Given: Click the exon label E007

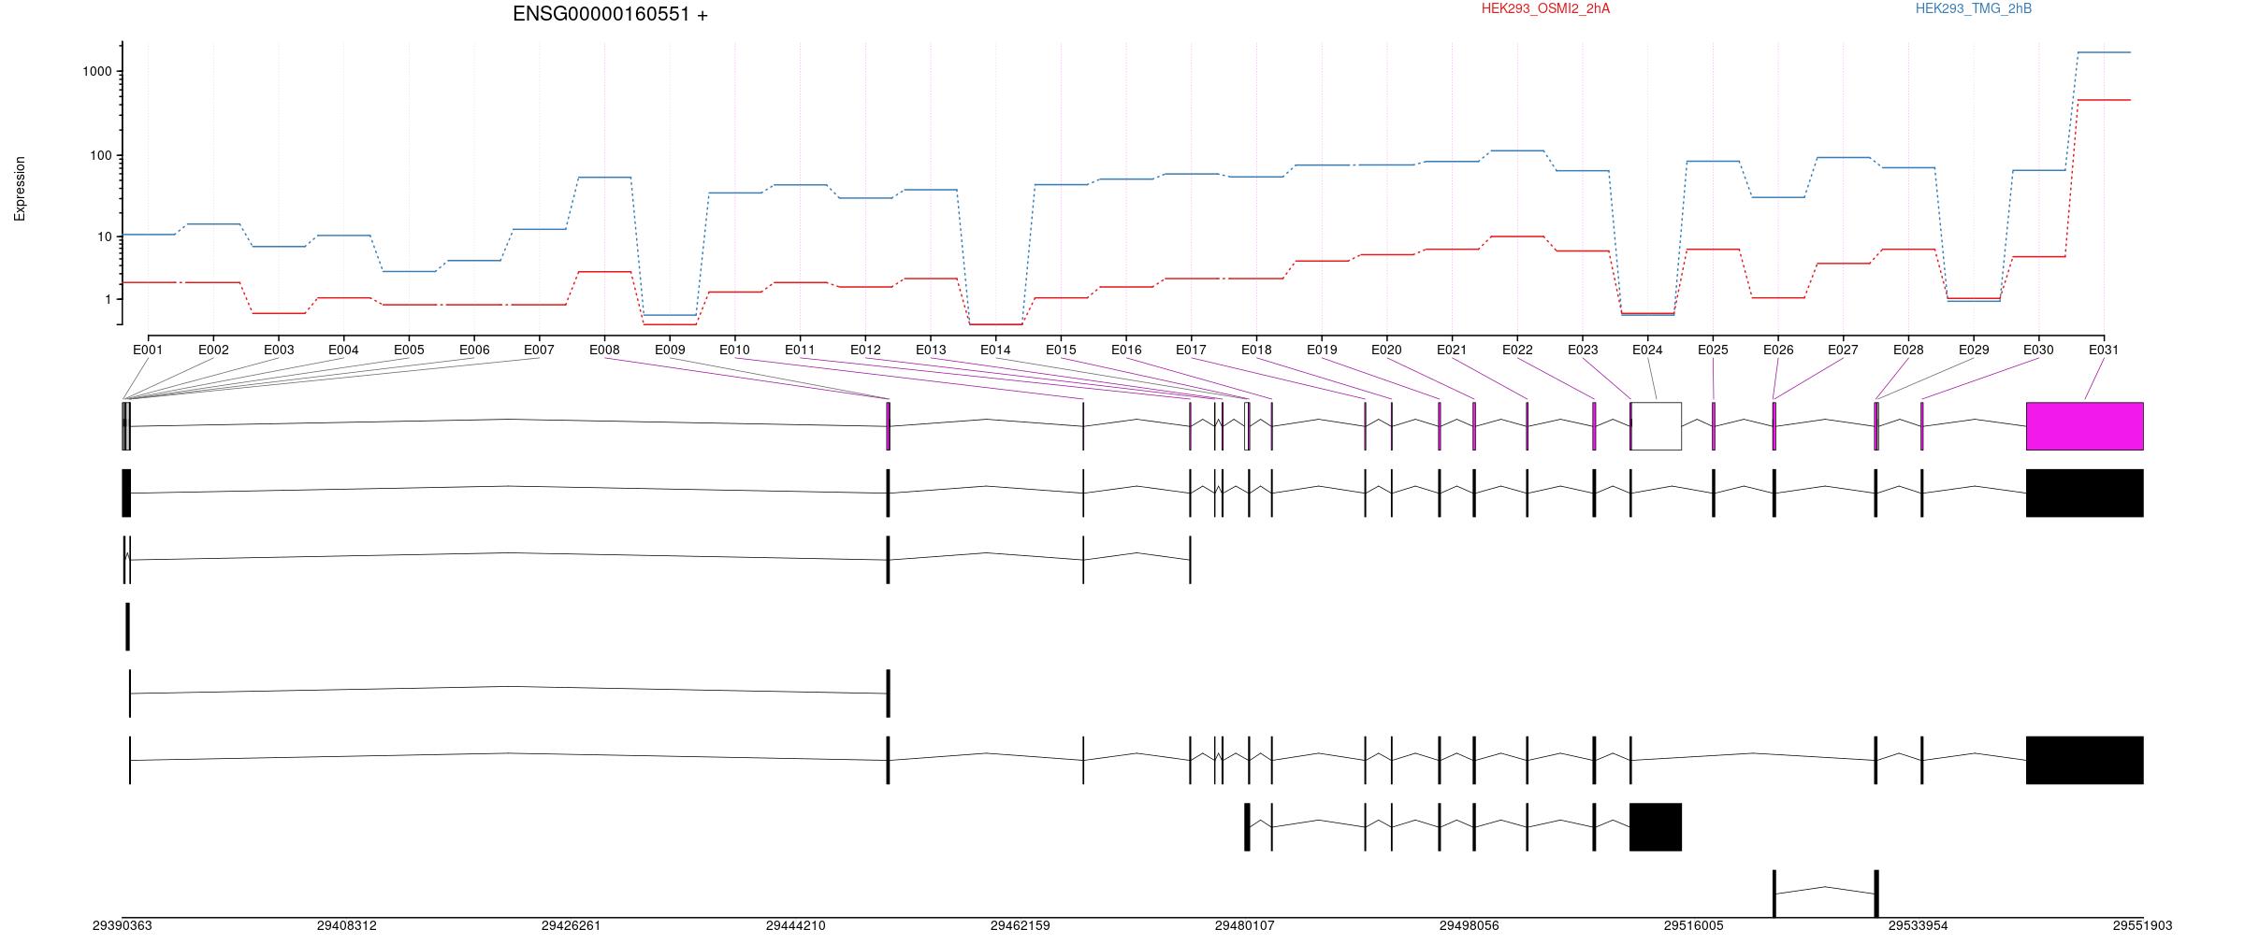Looking at the screenshot, I should (x=539, y=350).
